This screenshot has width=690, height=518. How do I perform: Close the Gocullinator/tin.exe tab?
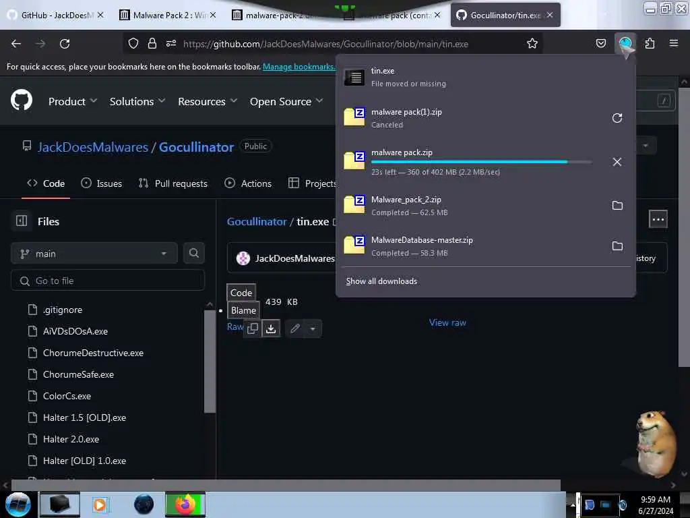[550, 15]
